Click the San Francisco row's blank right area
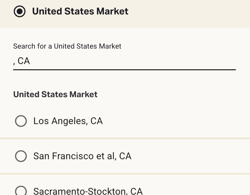 point(191,156)
